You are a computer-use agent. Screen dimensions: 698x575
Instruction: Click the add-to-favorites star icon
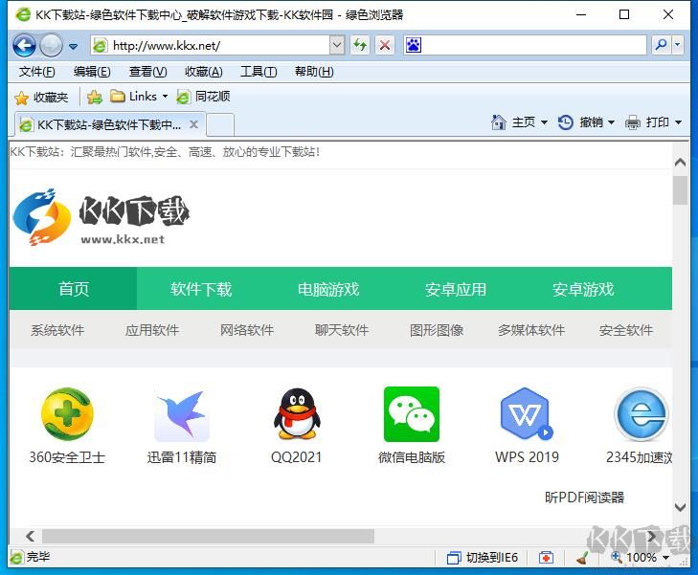pyautogui.click(x=95, y=97)
